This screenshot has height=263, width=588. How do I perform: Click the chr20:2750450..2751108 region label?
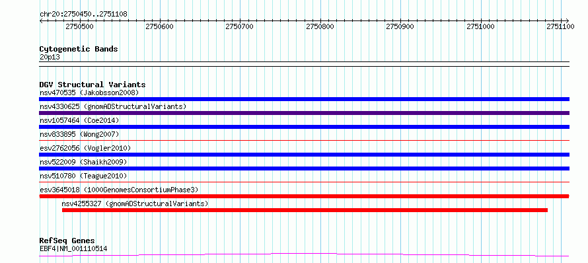click(83, 14)
